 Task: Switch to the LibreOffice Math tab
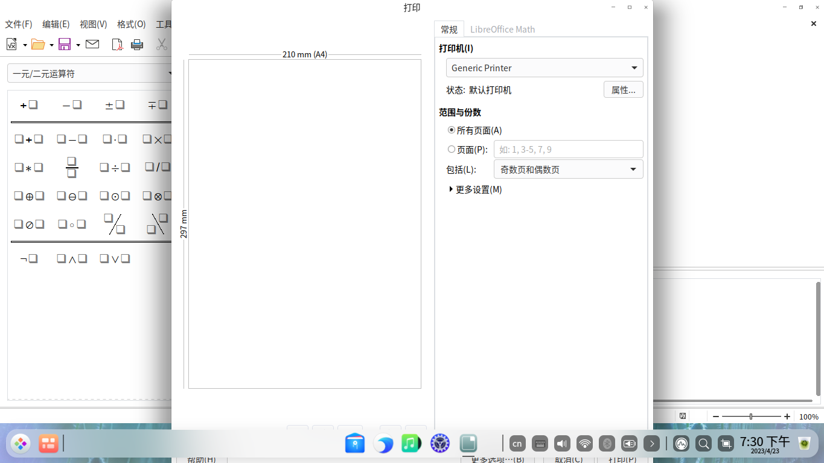[503, 29]
